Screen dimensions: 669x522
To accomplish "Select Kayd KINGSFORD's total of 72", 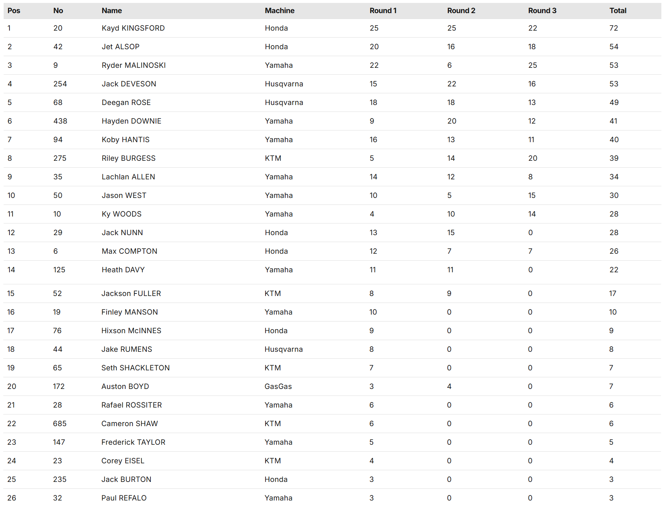I will point(613,28).
